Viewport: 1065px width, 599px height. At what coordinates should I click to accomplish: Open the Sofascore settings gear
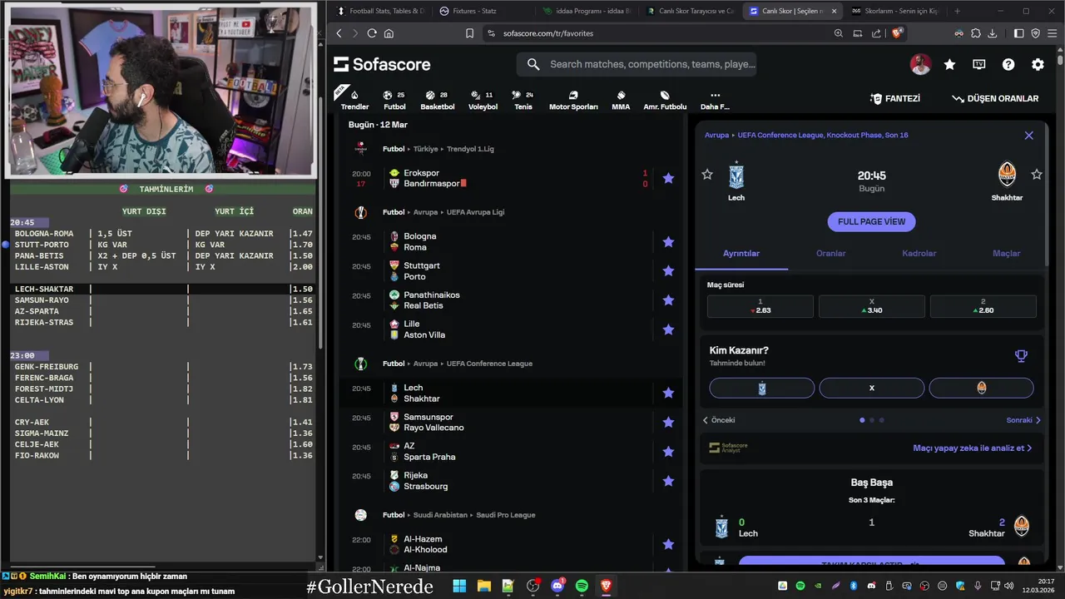pyautogui.click(x=1038, y=64)
